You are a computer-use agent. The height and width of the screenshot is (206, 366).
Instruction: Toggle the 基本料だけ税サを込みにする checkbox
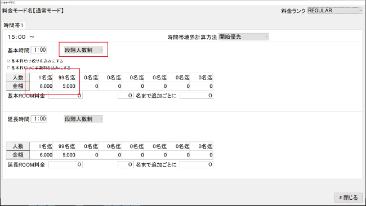8,61
